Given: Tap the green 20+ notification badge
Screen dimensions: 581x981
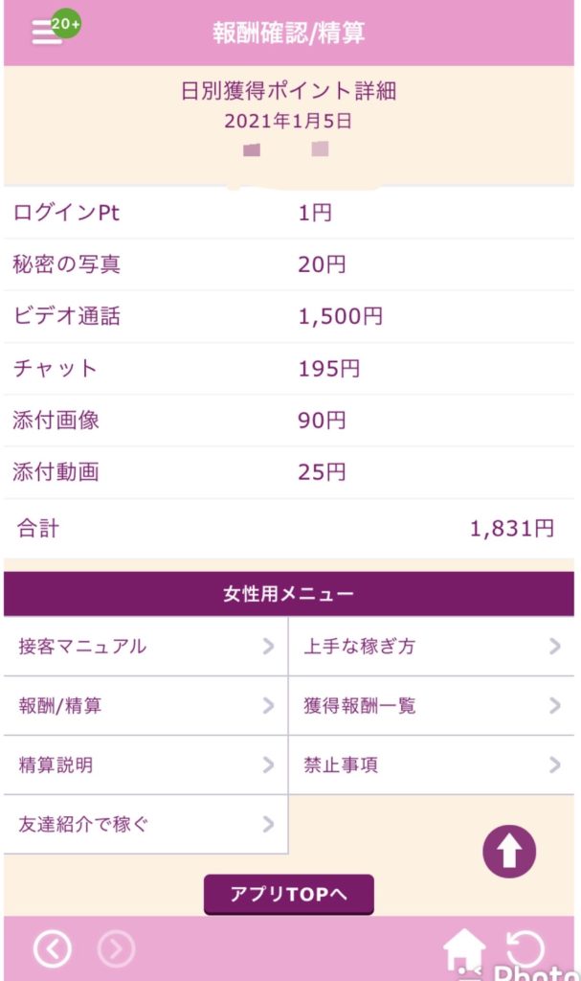Looking at the screenshot, I should tap(66, 23).
